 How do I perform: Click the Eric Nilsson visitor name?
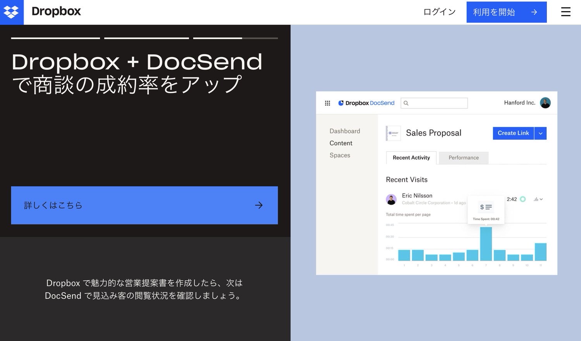tap(417, 196)
